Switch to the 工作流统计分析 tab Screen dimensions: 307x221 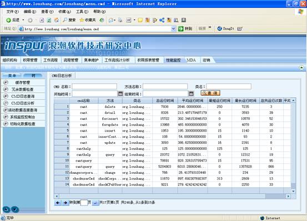click(117, 61)
